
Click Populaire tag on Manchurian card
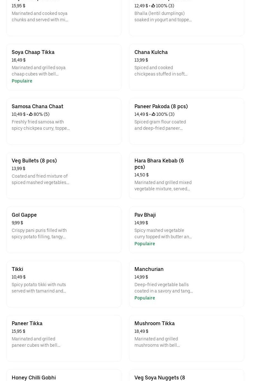(145, 298)
